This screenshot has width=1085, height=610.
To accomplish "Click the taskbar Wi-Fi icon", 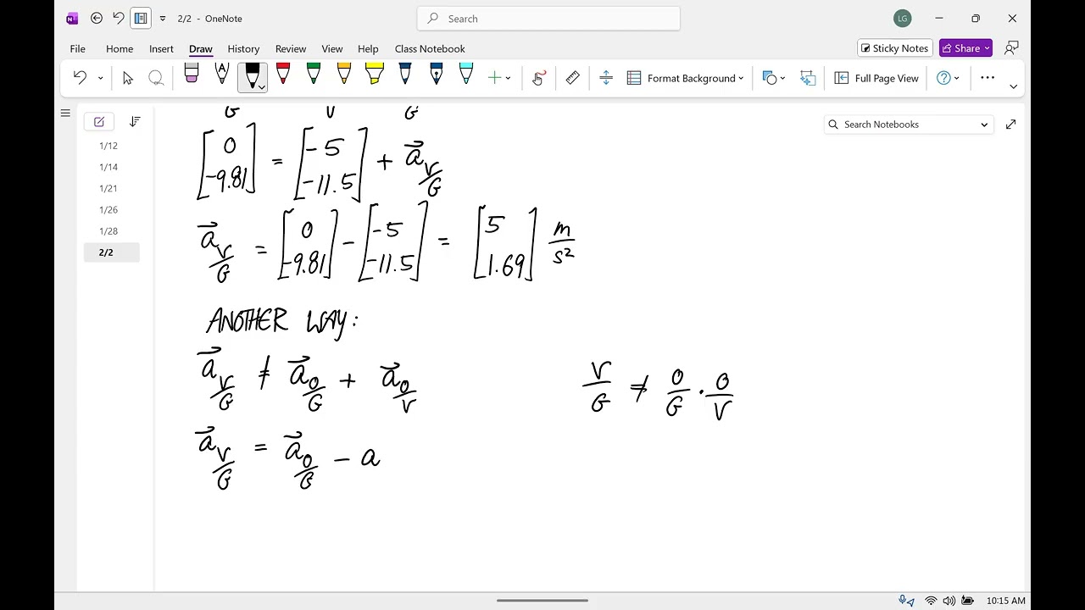I will click(x=931, y=601).
